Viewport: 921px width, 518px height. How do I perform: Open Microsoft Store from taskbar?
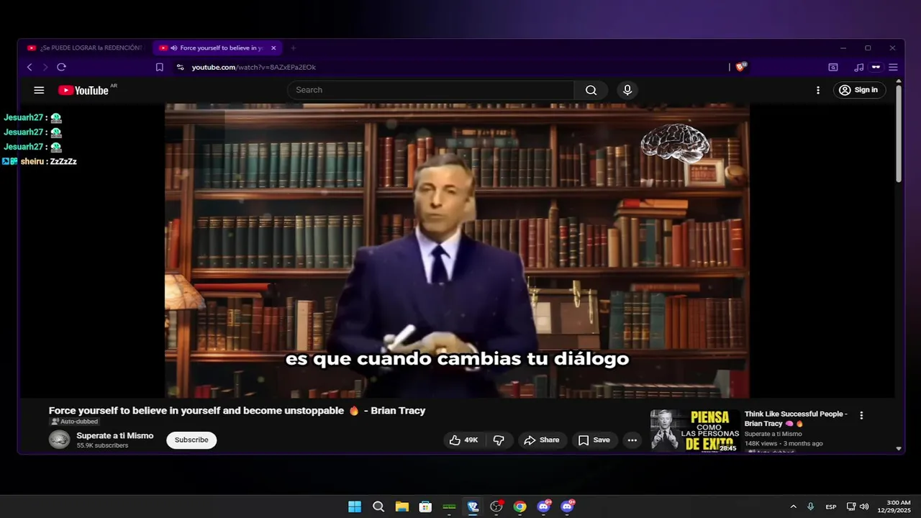click(425, 506)
